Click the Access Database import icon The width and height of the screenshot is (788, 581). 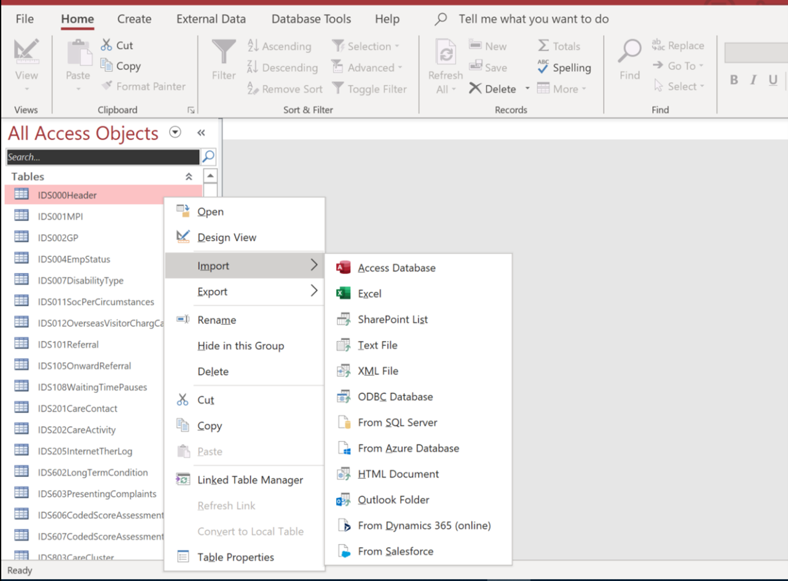[343, 267]
